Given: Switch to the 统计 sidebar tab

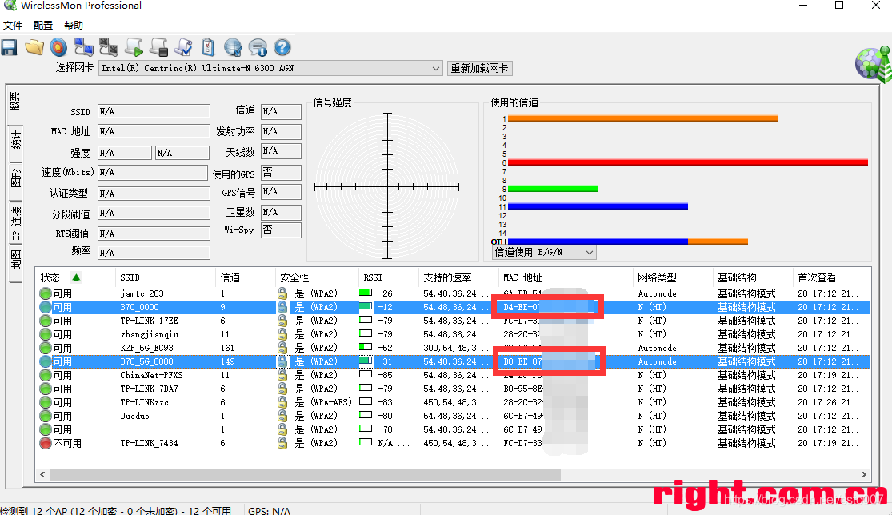Looking at the screenshot, I should 14,142.
